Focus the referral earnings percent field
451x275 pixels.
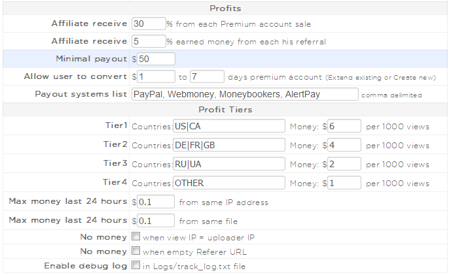coord(149,41)
